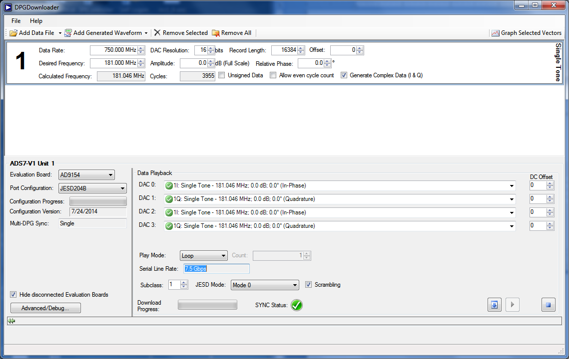569x359 pixels.
Task: Toggle Hide disconnected Evaluation Boards checkbox
Action: click(13, 295)
